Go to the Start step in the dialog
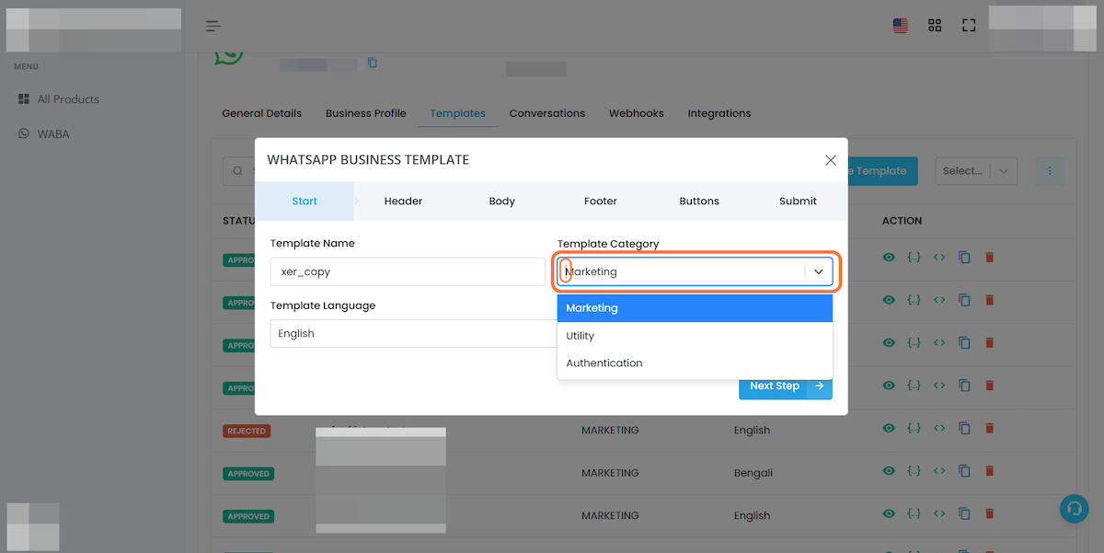This screenshot has width=1104, height=553. [305, 201]
